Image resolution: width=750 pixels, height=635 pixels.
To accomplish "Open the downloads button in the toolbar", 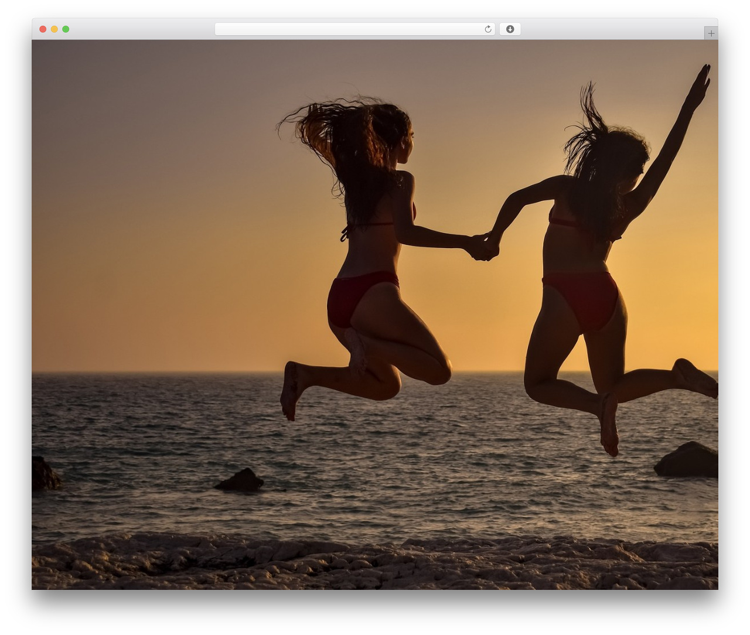I will pos(510,29).
